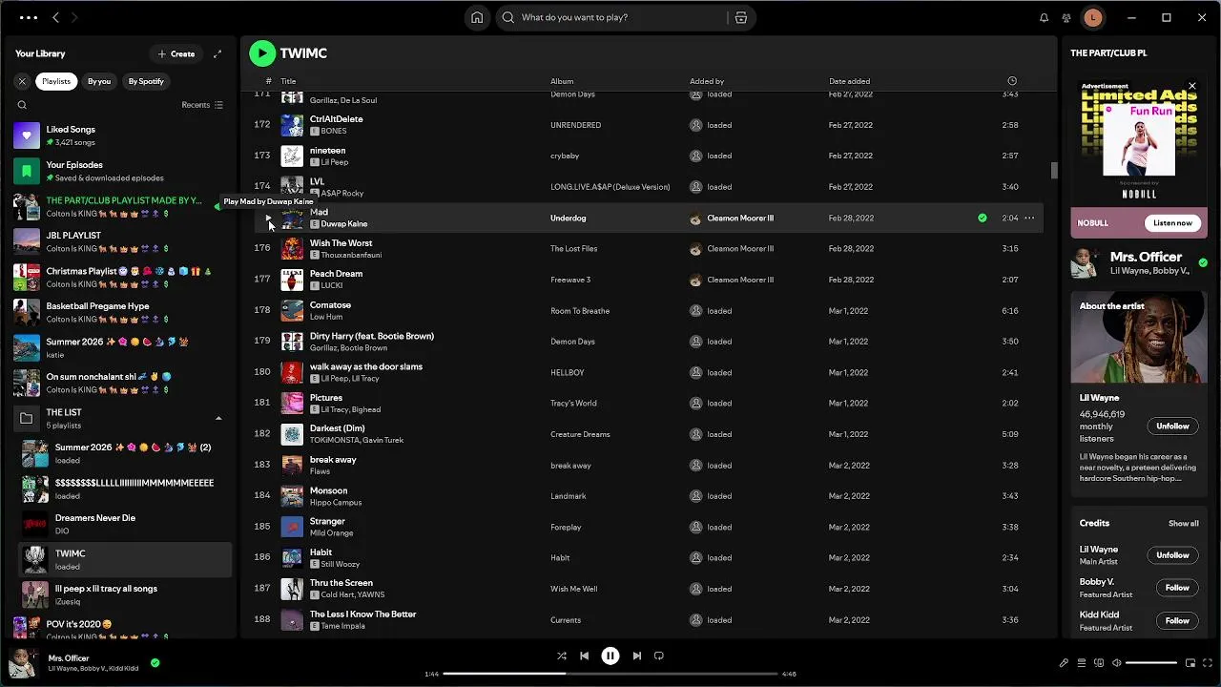Expand Your Library to full view
This screenshot has height=687, width=1221.
pos(217,53)
